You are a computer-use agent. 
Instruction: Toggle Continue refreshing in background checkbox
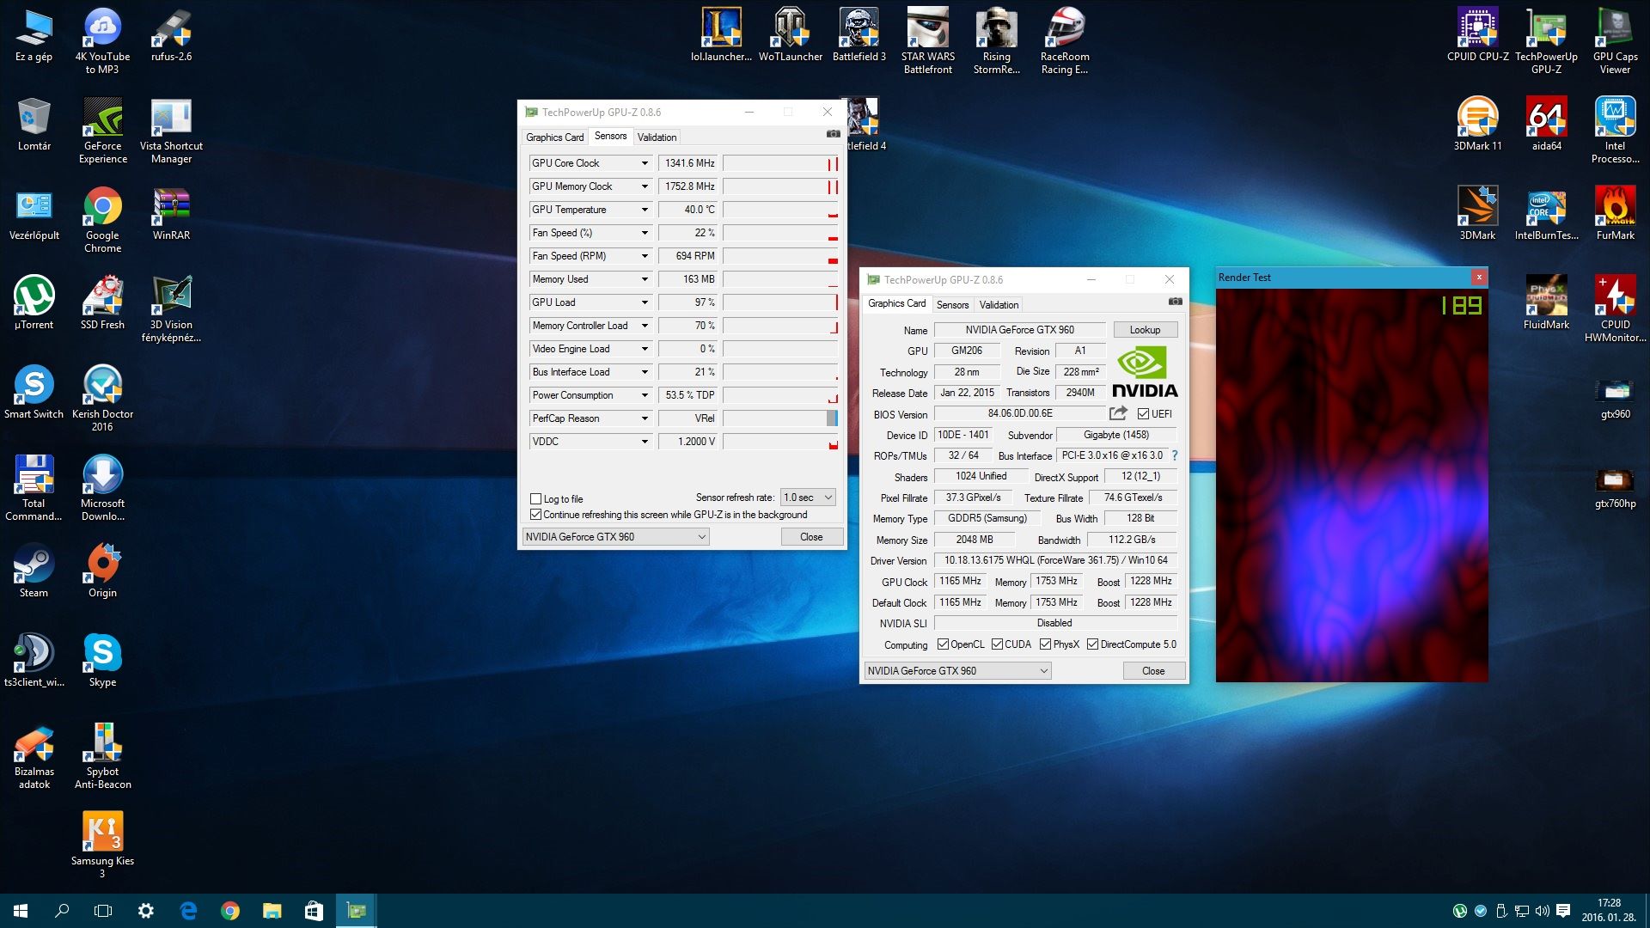tap(536, 515)
